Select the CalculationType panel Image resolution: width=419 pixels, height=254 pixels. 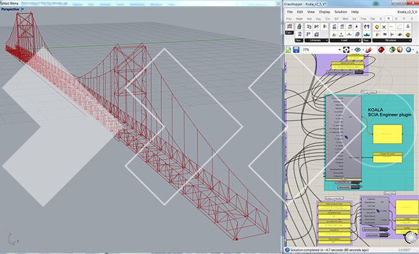click(x=335, y=215)
